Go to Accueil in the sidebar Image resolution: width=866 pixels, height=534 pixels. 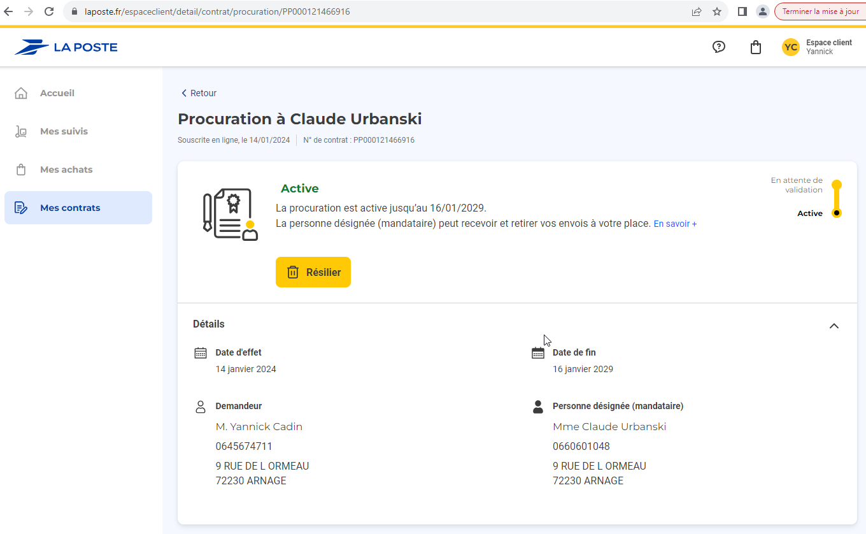point(57,93)
